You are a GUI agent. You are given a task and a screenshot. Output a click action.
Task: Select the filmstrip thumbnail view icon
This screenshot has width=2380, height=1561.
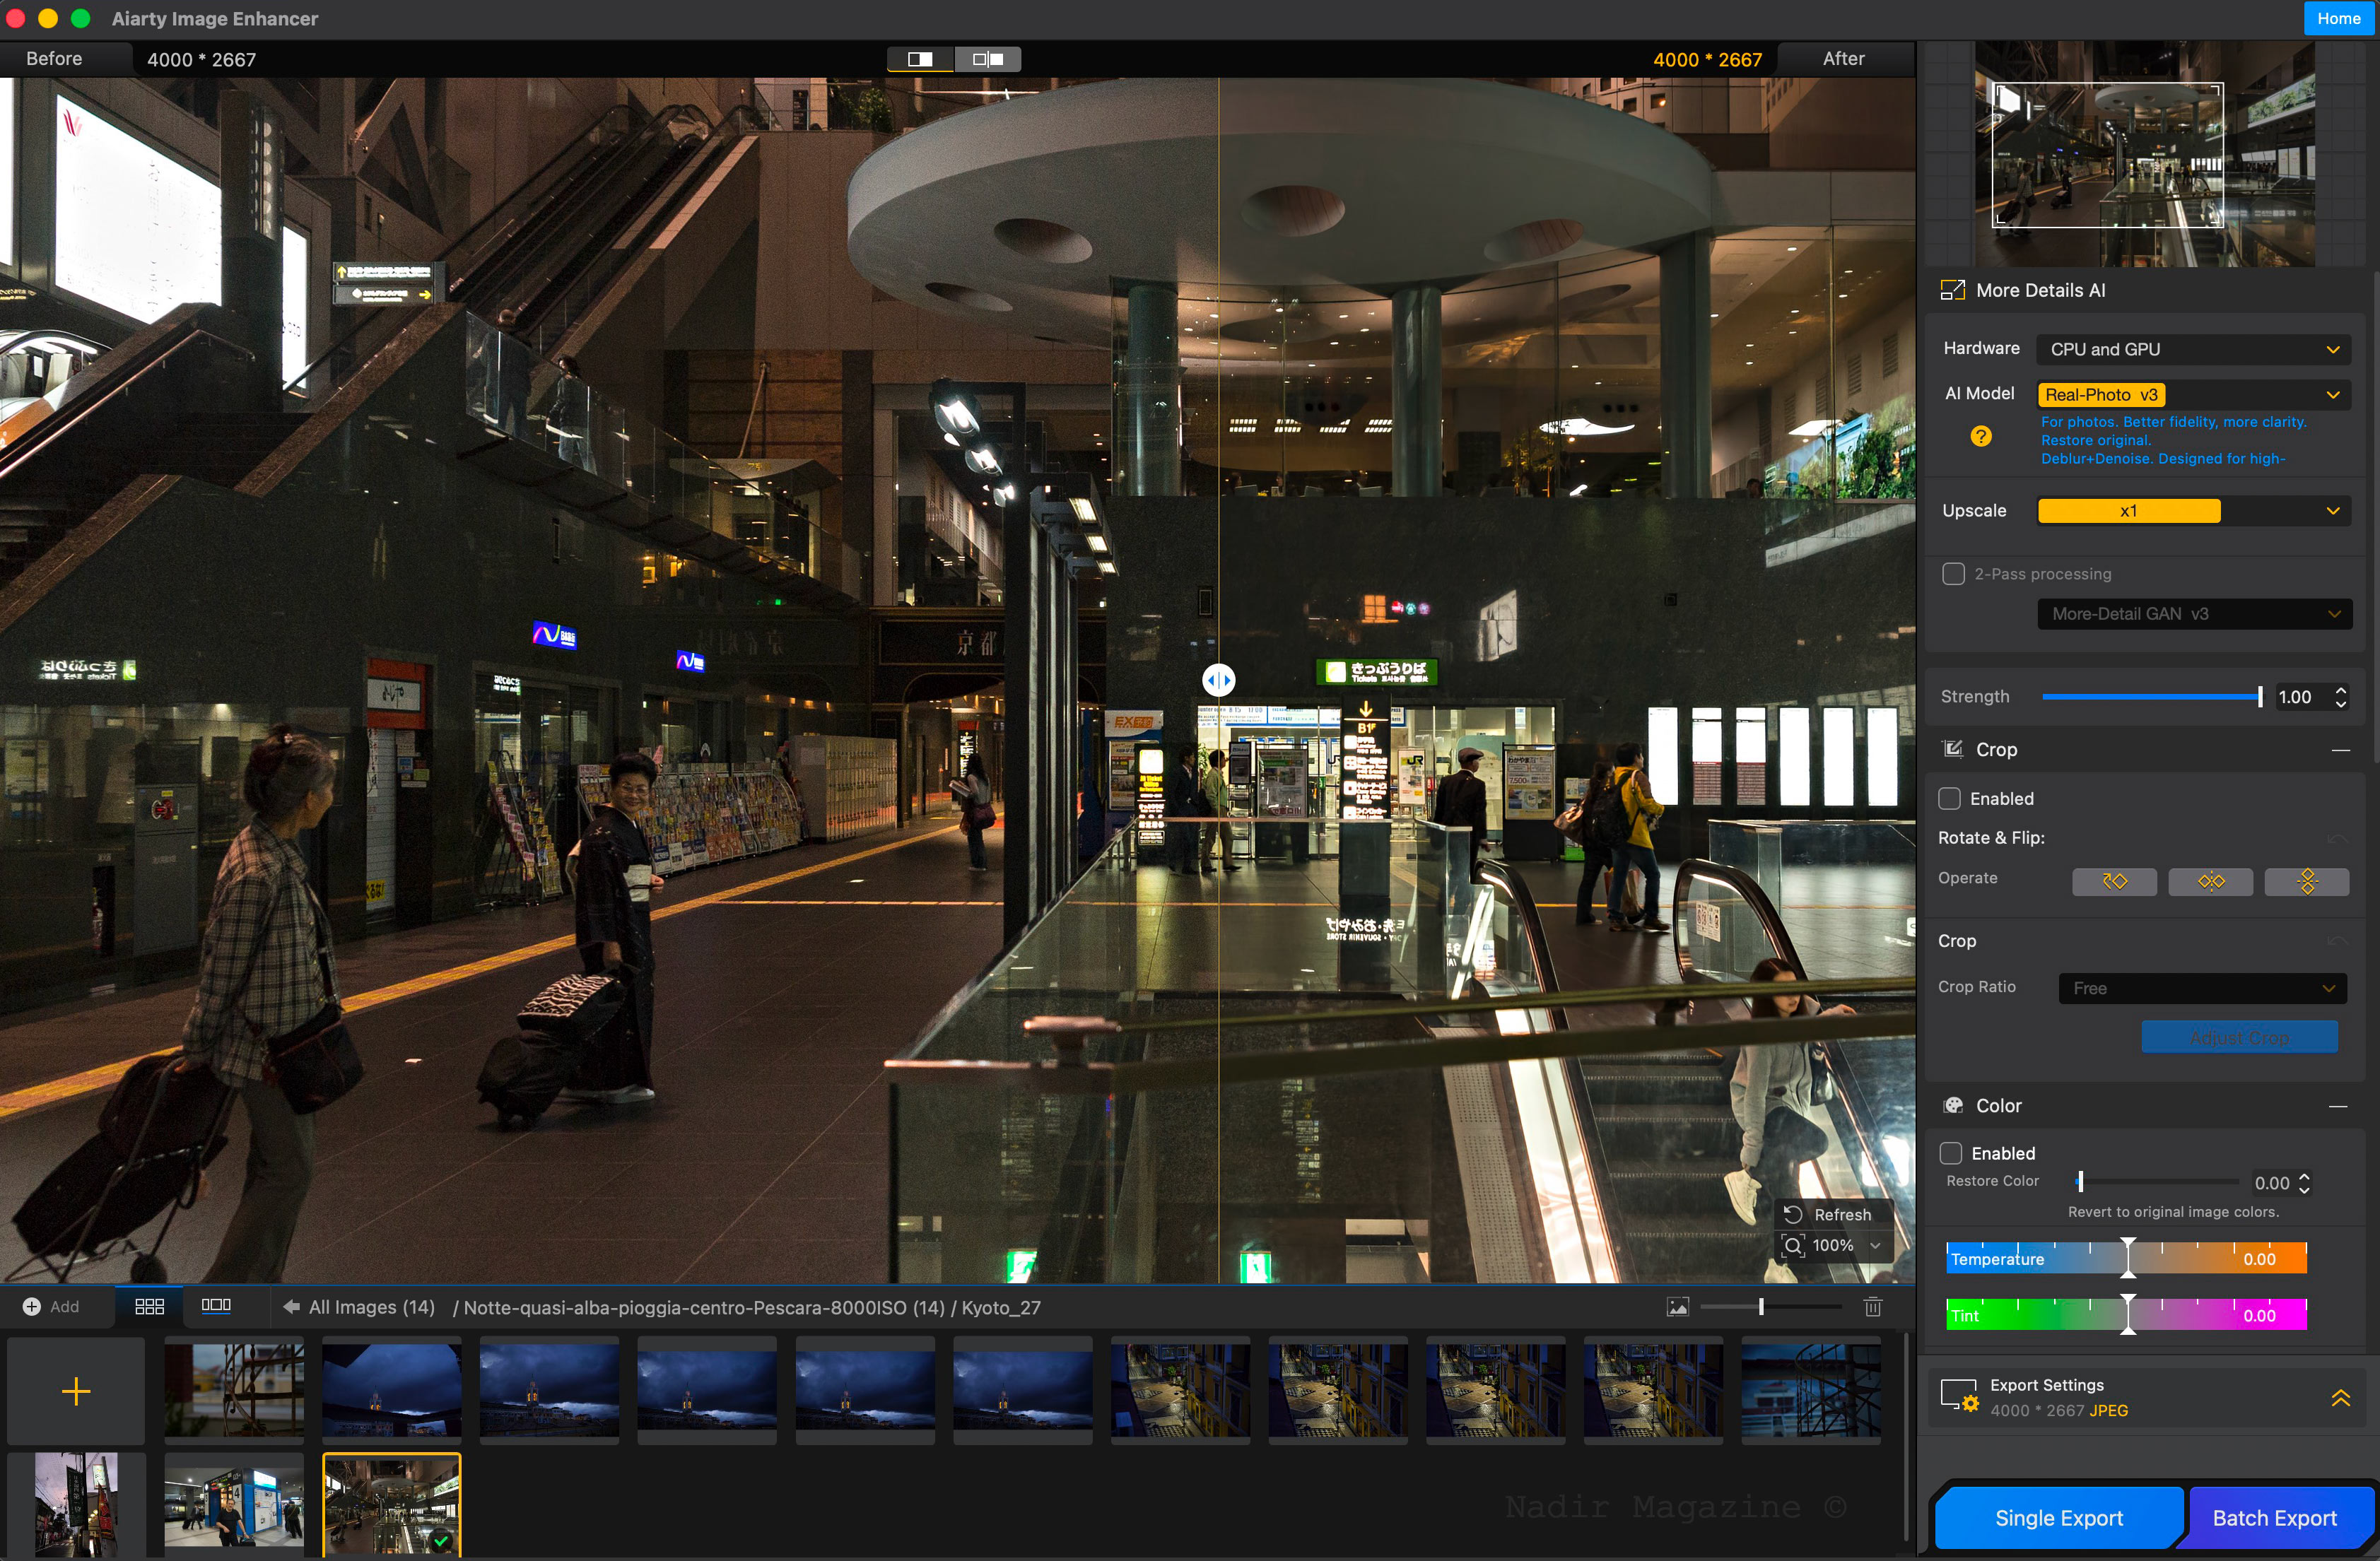[x=216, y=1306]
